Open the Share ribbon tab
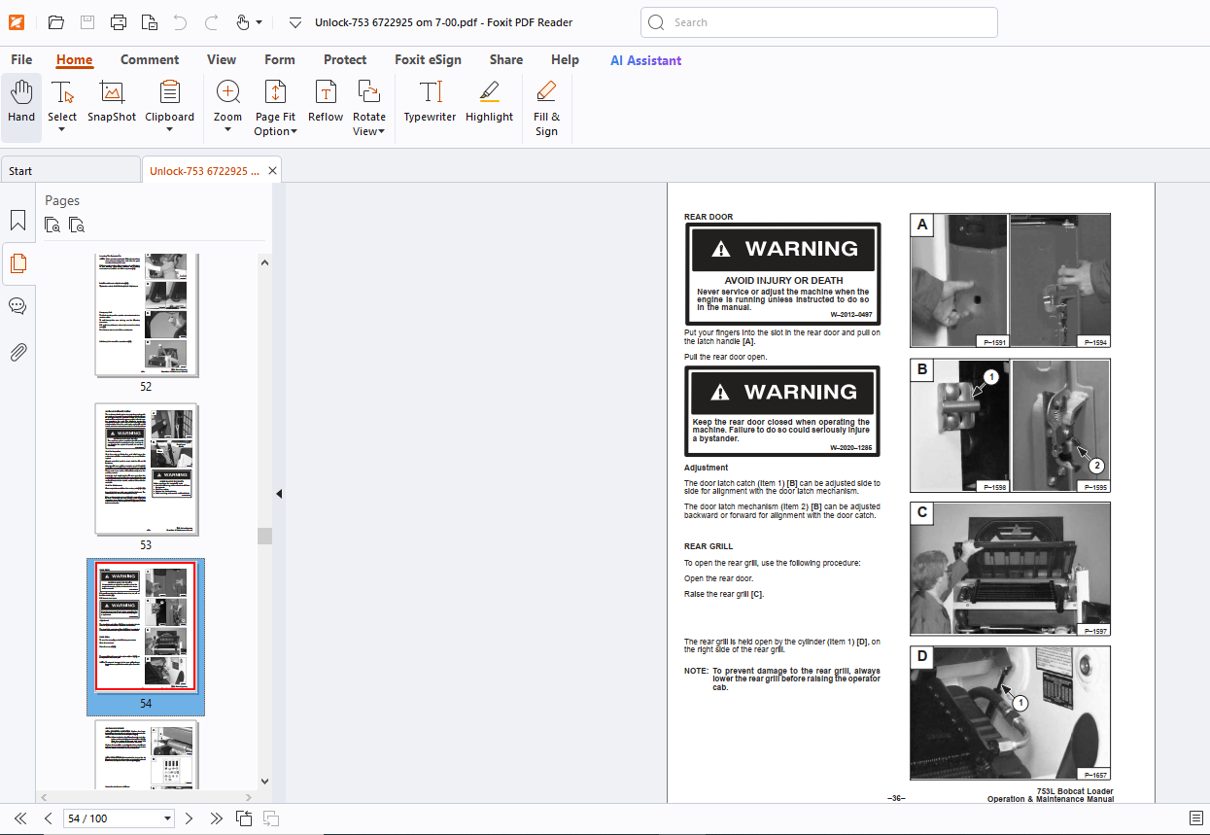 (506, 60)
